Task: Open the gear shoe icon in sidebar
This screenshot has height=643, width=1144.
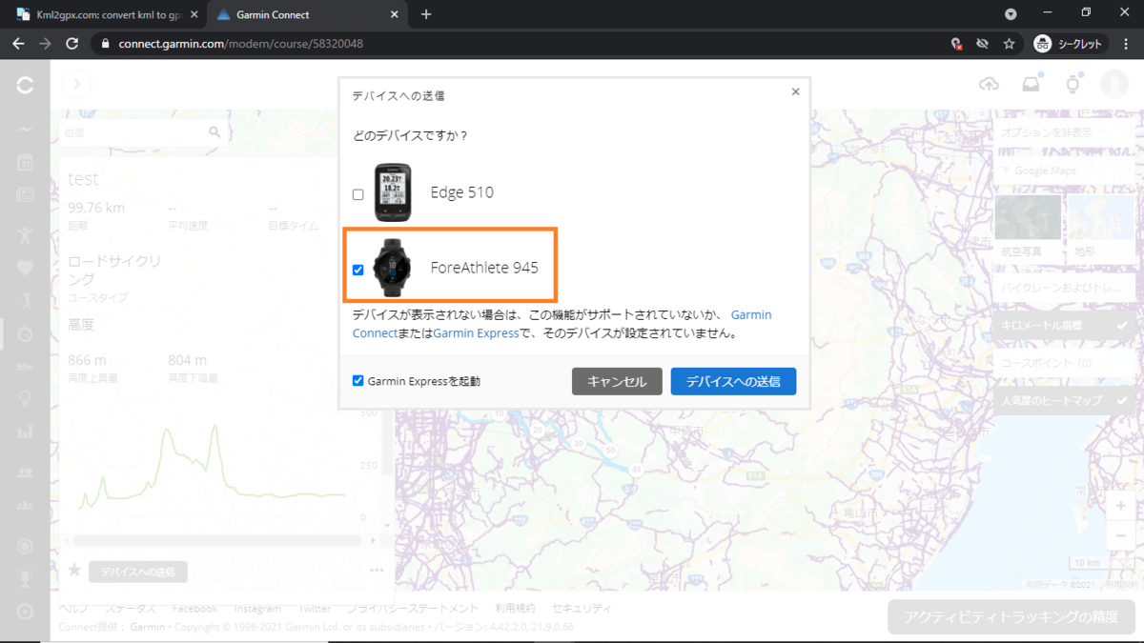Action: (x=26, y=366)
